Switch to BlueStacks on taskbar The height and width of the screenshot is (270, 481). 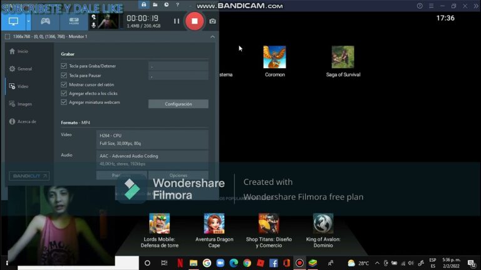(313, 263)
